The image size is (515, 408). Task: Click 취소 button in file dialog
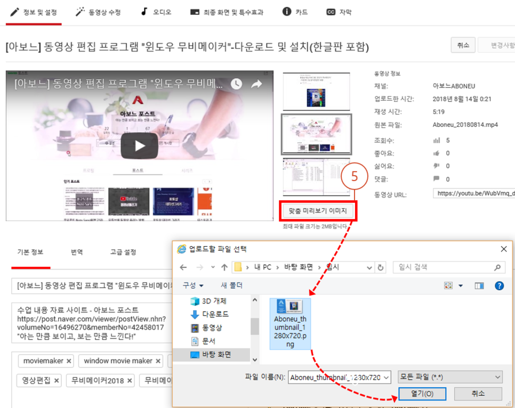[478, 394]
